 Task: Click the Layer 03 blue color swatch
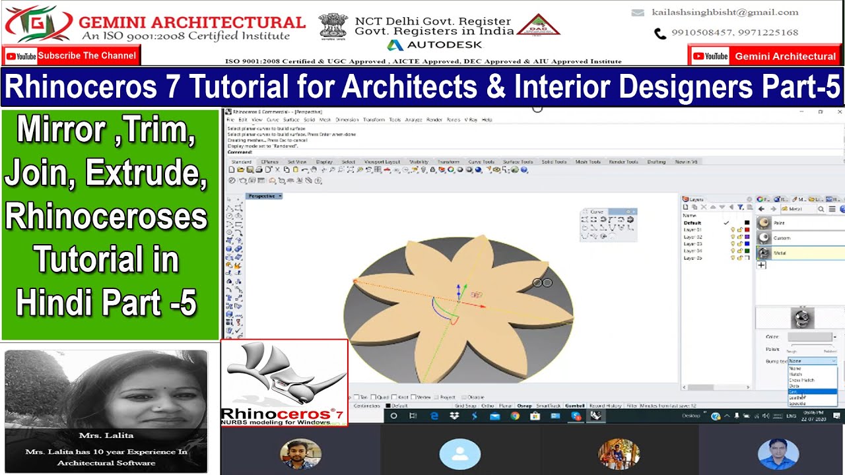coord(747,243)
